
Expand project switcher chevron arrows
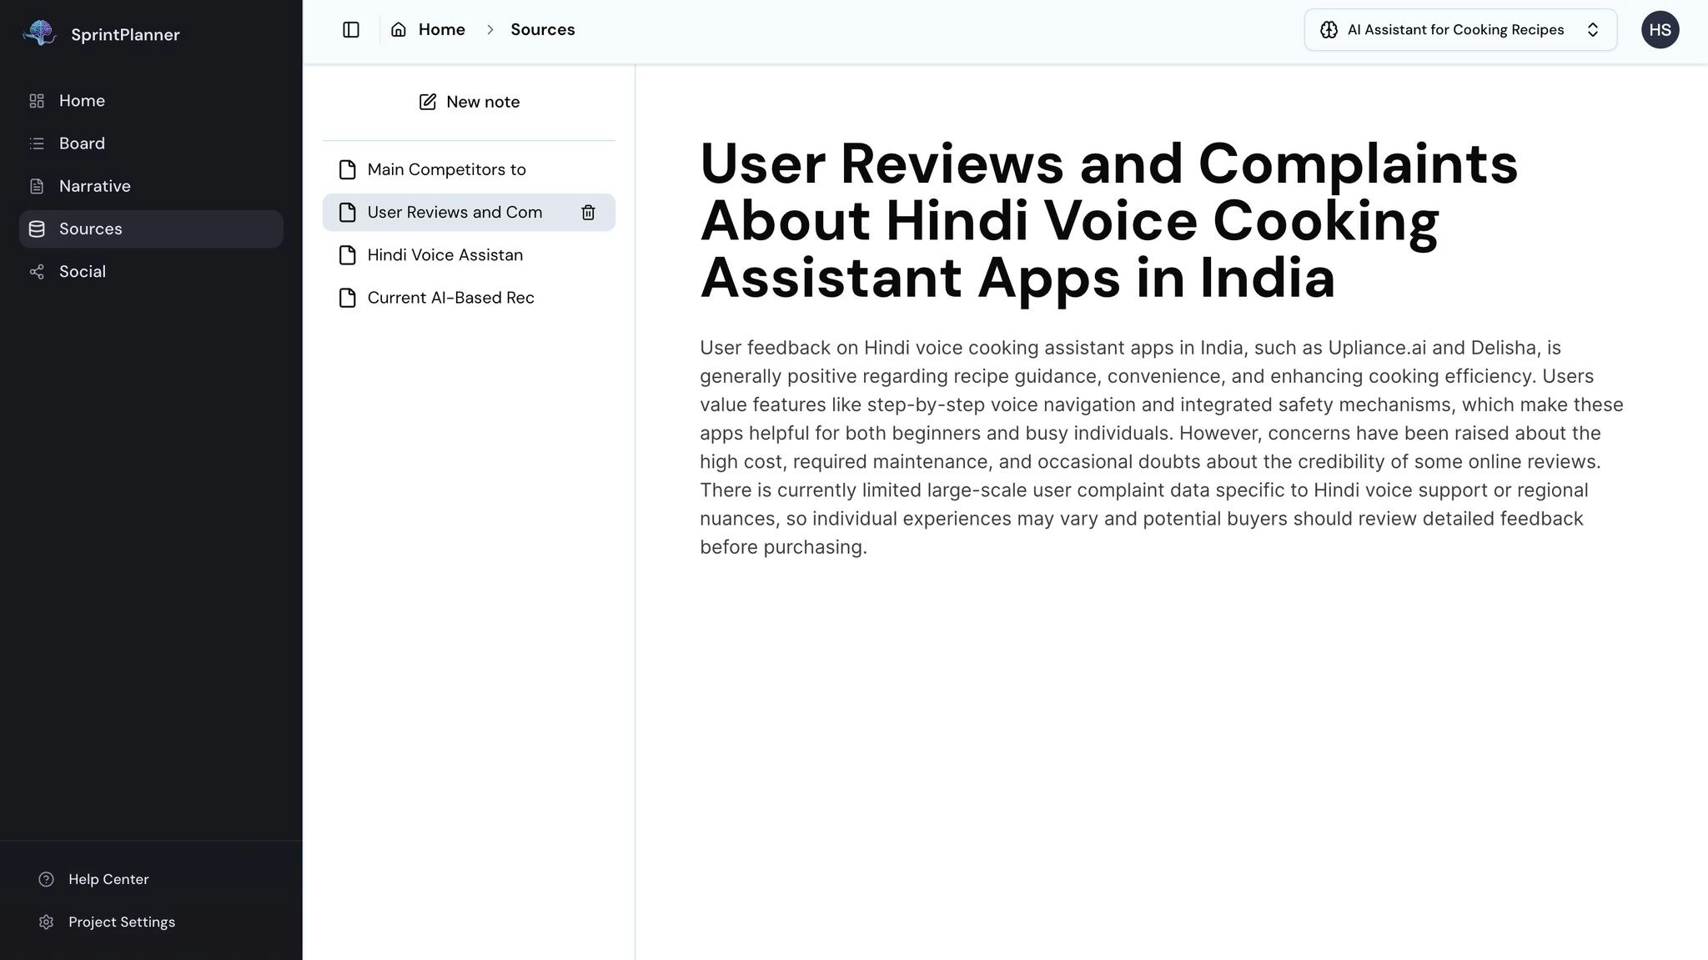1592,30
